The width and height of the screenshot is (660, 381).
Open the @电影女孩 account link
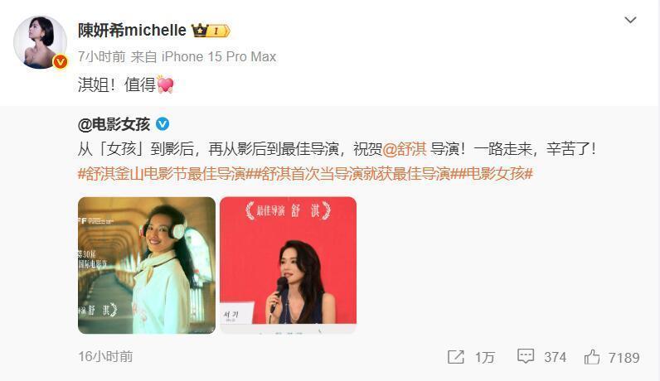point(114,124)
